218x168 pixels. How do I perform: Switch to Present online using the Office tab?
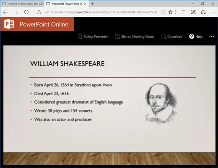[23, 4]
